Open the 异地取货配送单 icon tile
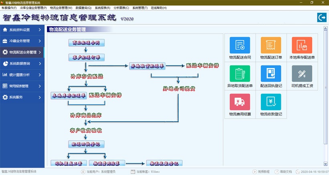 coord(240,73)
